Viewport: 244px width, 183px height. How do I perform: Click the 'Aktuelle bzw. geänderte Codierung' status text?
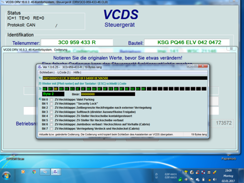click(106, 135)
